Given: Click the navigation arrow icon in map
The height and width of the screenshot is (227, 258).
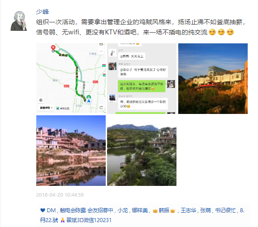Looking at the screenshot, I should 89,101.
